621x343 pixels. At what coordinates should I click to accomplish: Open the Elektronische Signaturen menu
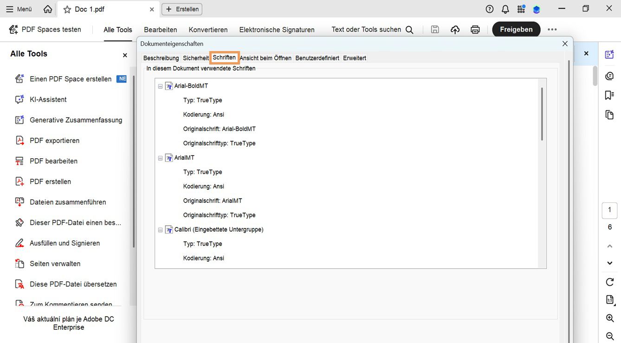click(277, 30)
